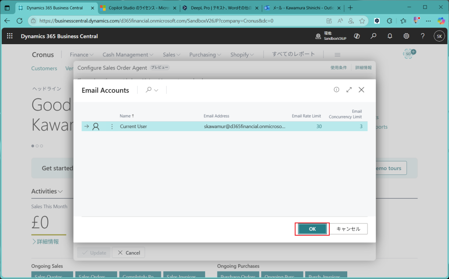
Task: Click the SO agent icon with plus badge
Action: click(x=409, y=53)
